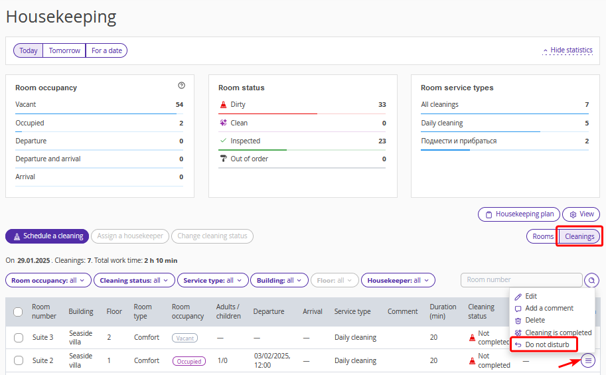Click the Room number search field
This screenshot has width=606, height=375.
point(521,280)
